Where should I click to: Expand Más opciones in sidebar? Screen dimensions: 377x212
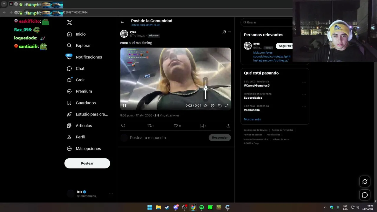(84, 149)
